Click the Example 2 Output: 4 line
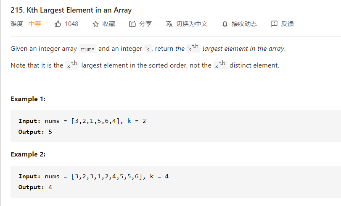The width and height of the screenshot is (341, 206). [x=35, y=187]
